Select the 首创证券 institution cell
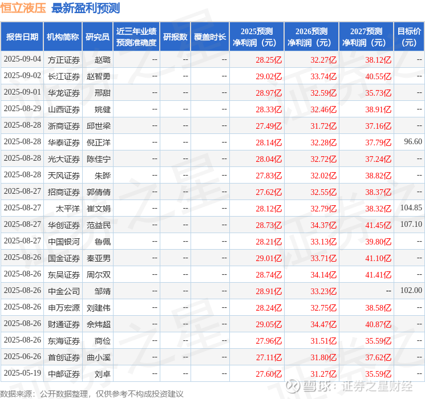The width and height of the screenshot is (425, 399). pos(64,357)
